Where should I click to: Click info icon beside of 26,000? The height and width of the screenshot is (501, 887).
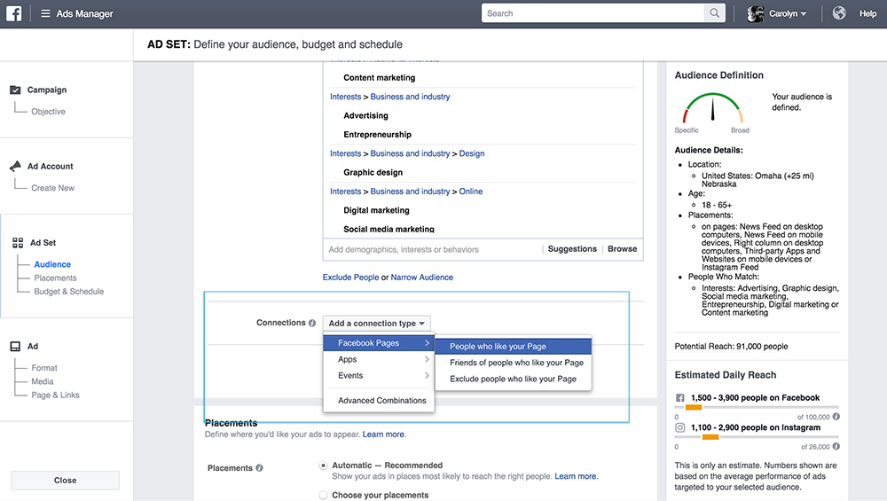click(x=836, y=446)
